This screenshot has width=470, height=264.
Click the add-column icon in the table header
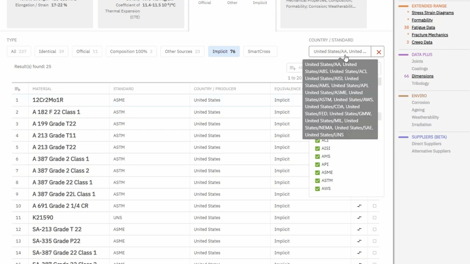17,89
